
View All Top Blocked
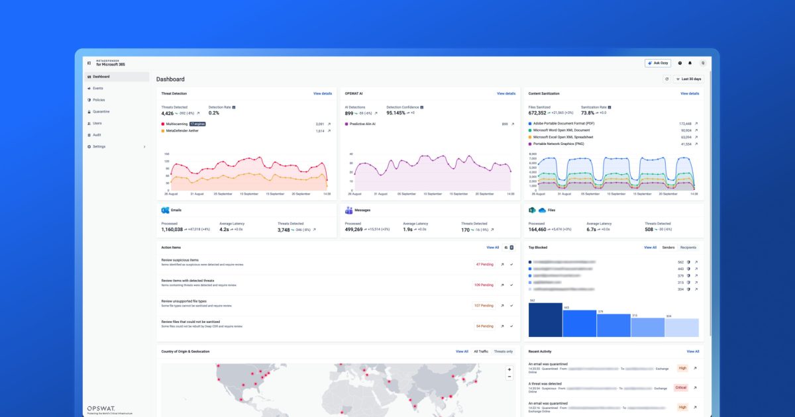(650, 248)
